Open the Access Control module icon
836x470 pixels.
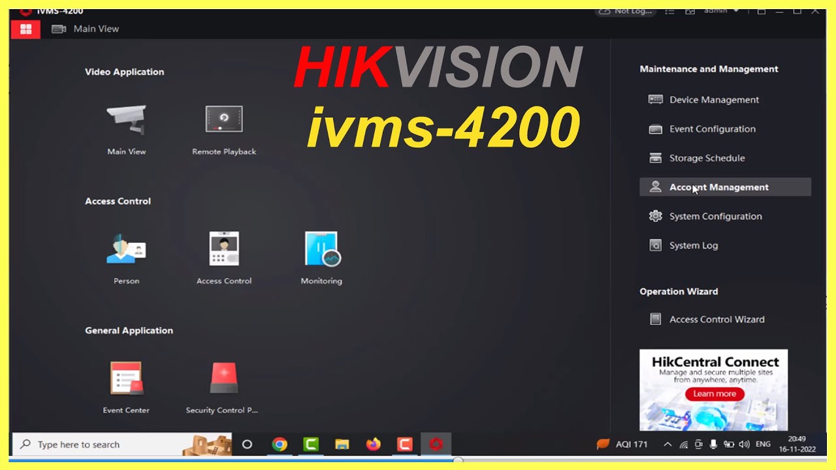(x=224, y=249)
